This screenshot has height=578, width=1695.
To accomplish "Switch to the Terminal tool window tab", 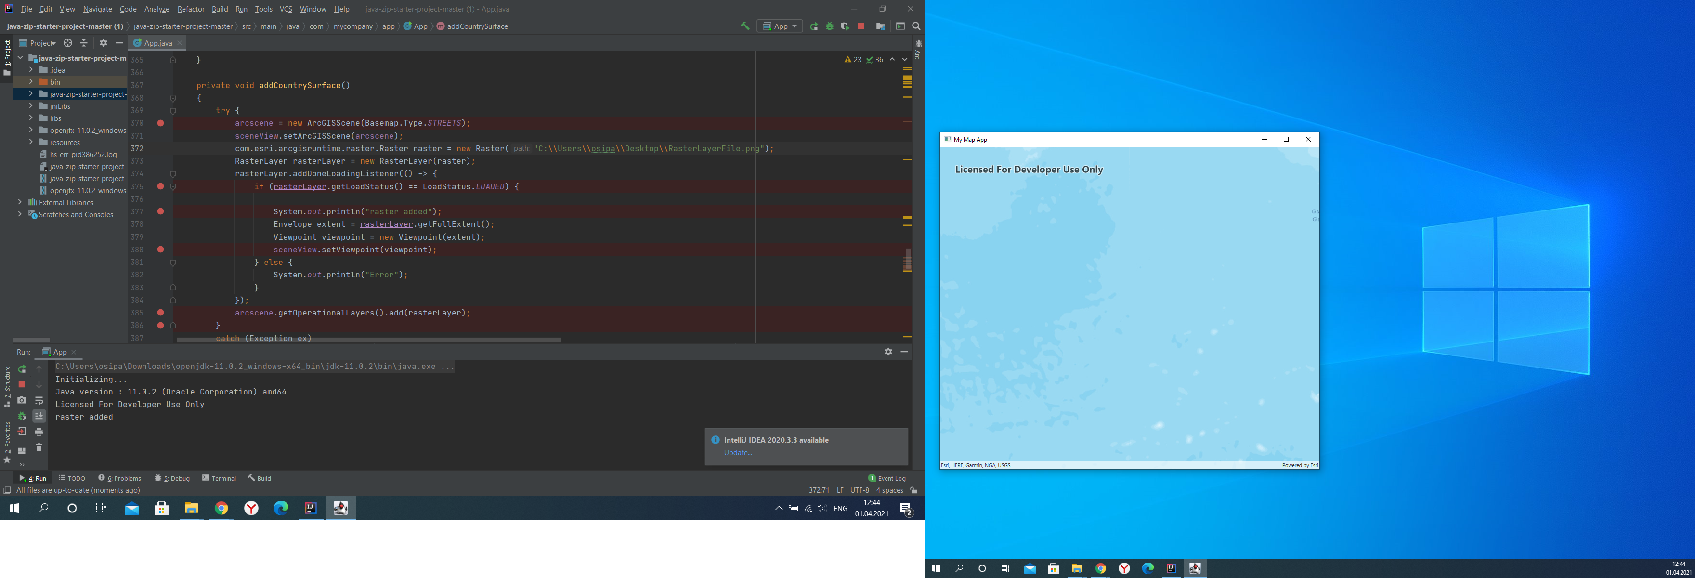I will (219, 478).
